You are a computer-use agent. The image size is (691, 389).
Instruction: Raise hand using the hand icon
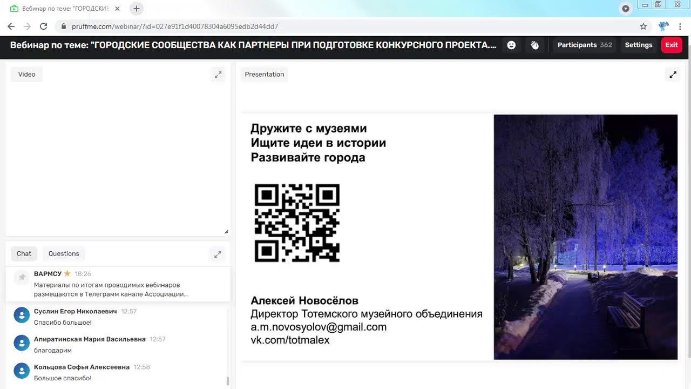coord(534,45)
